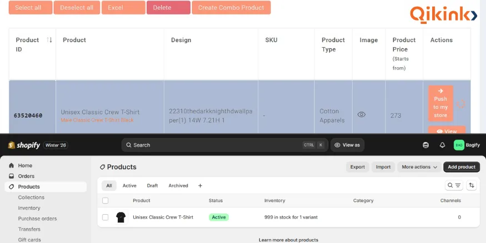Go to Home in sidebar
This screenshot has width=486, height=243.
pos(46,165)
